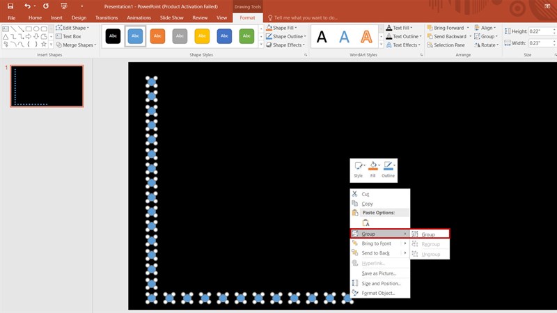Click Format Object in context menu
557x313 pixels.
[x=379, y=293]
